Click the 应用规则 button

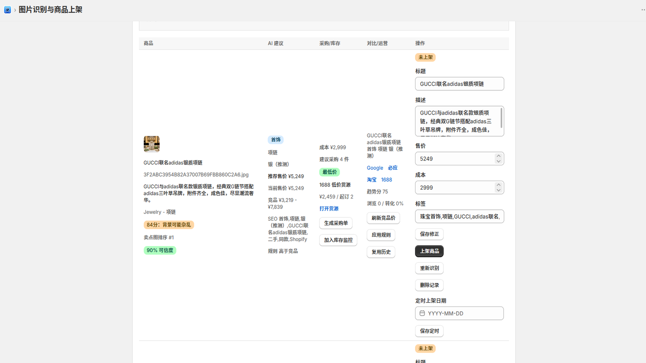click(381, 235)
